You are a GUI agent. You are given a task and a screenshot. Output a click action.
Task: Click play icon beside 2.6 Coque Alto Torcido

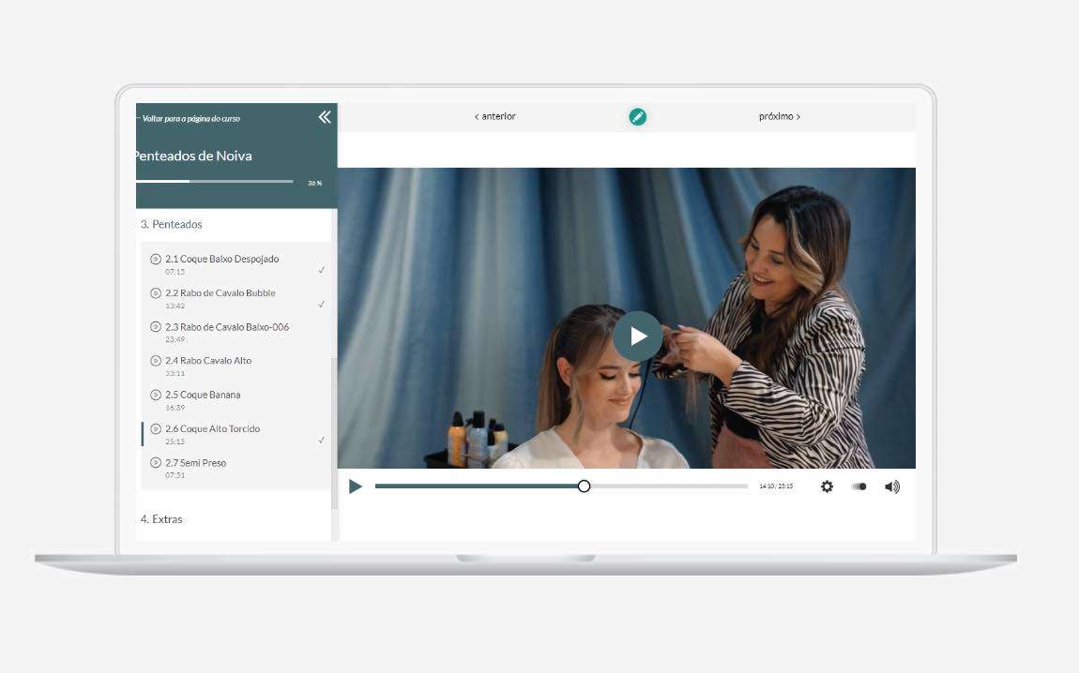pos(156,429)
